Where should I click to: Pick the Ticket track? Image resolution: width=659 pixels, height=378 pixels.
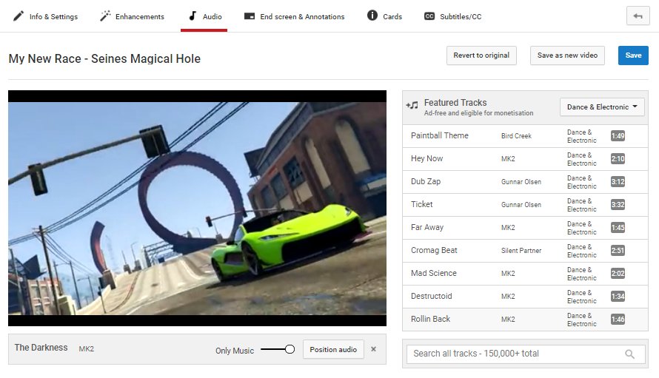point(525,205)
